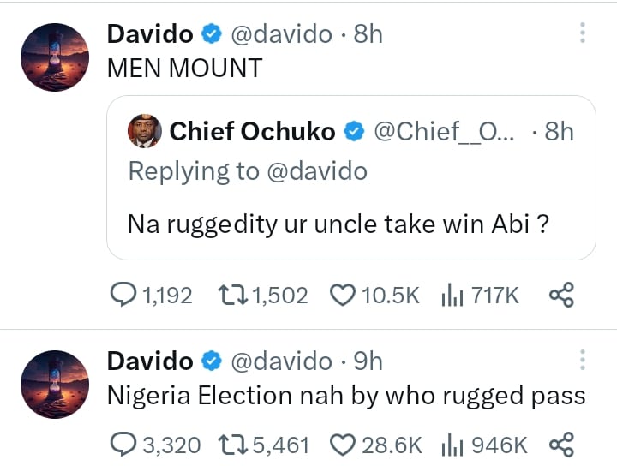Share the MEN MOUNT tweet
617x466 pixels.
pos(560,296)
